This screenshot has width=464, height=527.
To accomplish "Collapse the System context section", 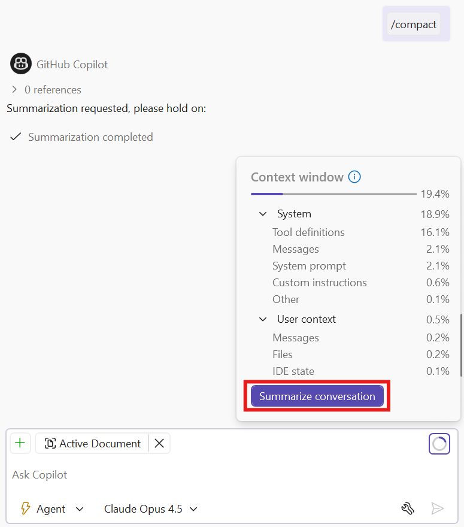I will [x=262, y=214].
